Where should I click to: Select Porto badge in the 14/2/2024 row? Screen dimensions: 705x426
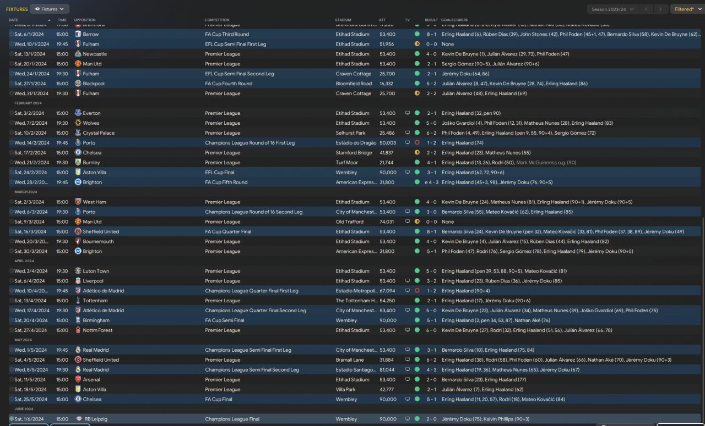pyautogui.click(x=78, y=143)
